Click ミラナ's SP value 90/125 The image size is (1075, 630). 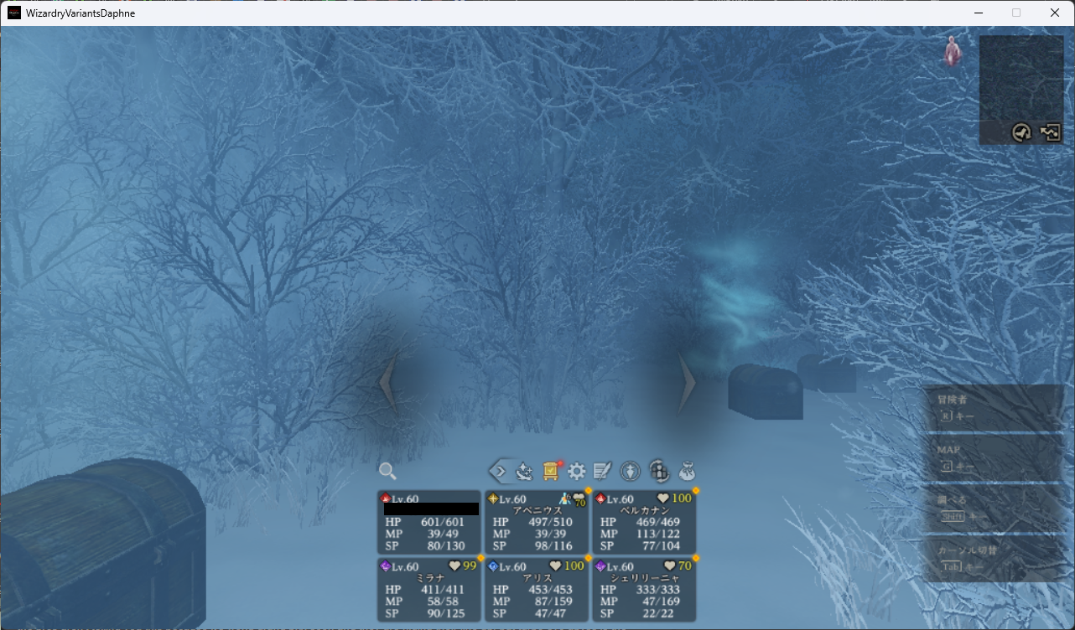[445, 614]
